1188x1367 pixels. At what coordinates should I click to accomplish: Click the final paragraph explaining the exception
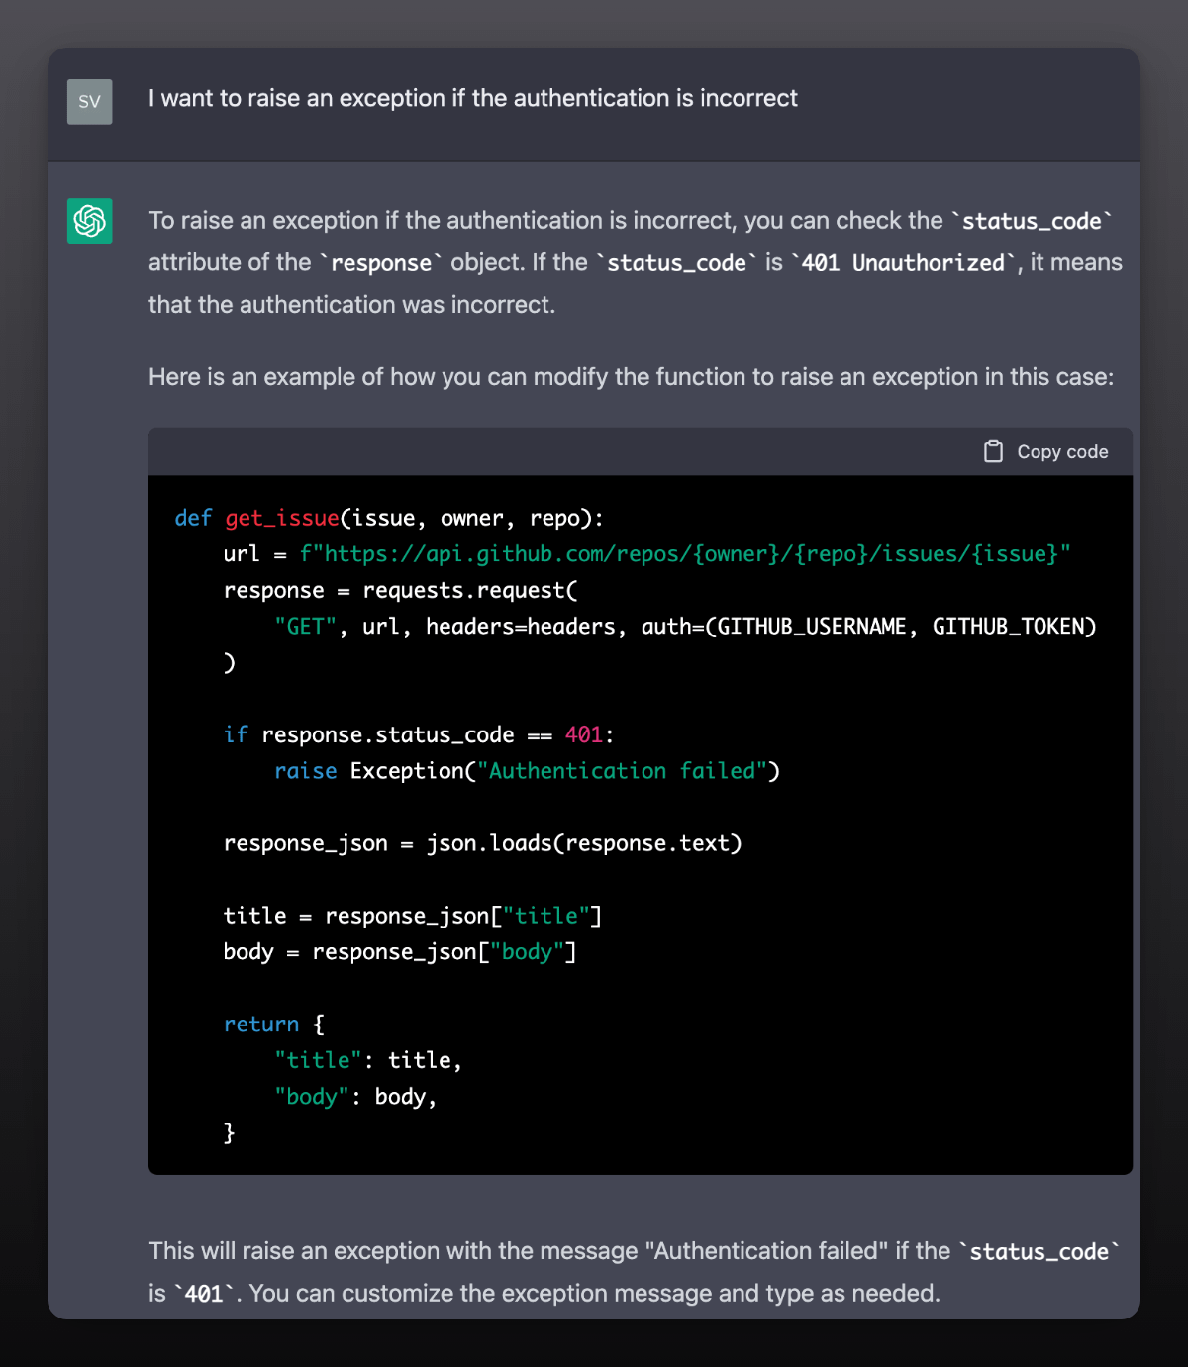(x=634, y=1271)
